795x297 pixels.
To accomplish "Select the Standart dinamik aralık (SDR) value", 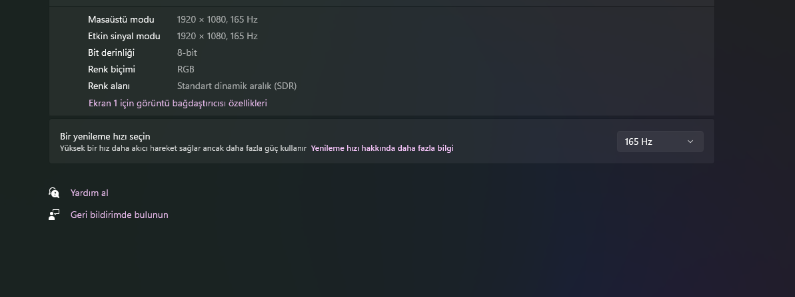I will click(237, 86).
